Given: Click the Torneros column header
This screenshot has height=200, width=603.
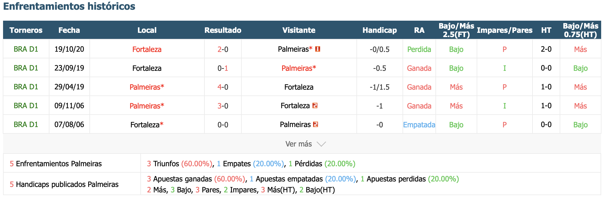Looking at the screenshot, I should 26,30.
